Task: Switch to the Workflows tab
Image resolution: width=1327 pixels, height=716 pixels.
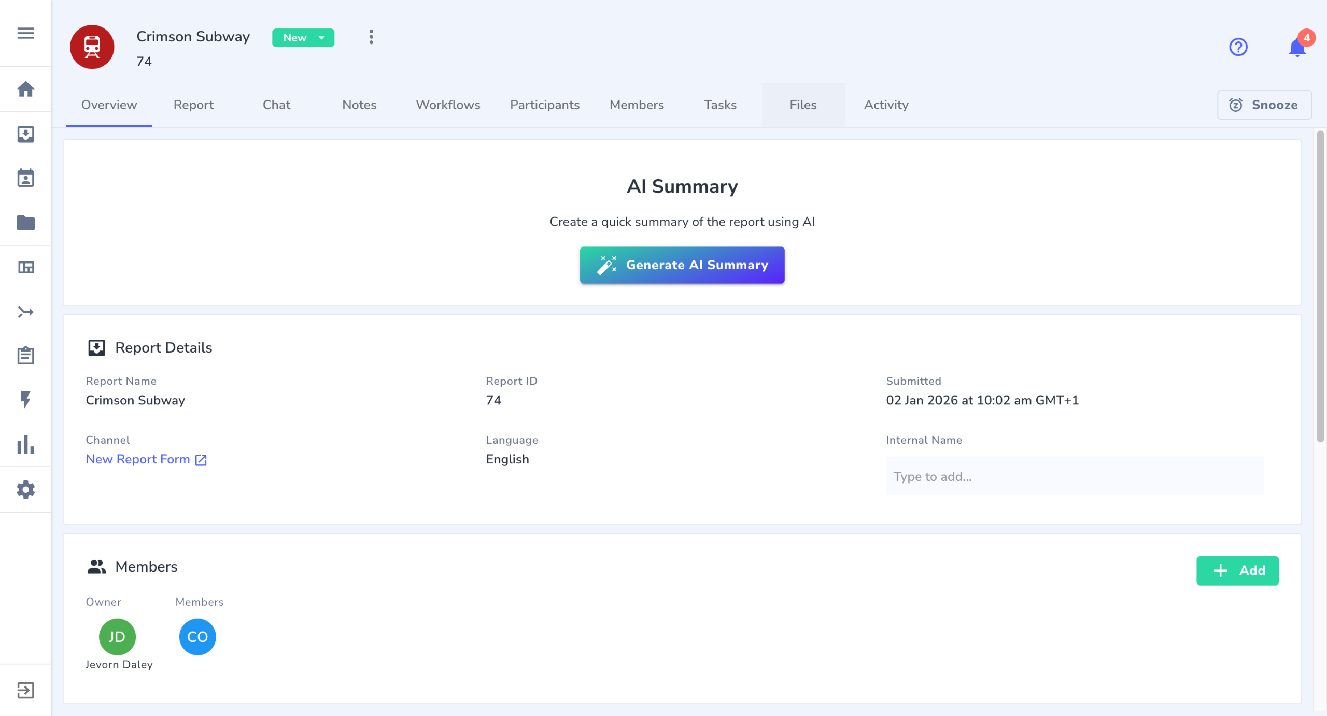Action: 448,105
